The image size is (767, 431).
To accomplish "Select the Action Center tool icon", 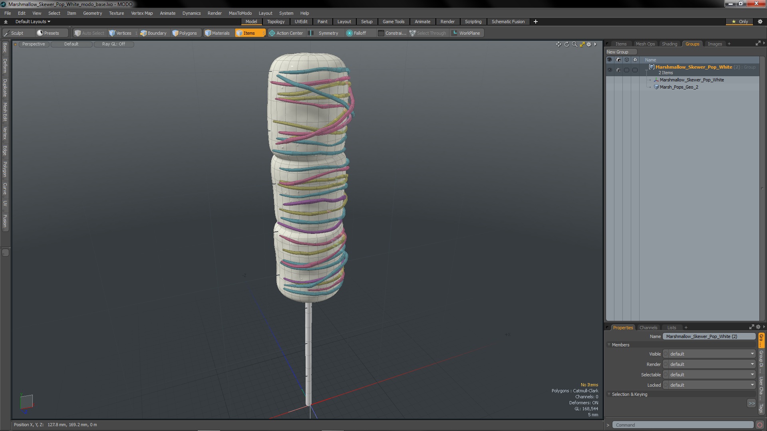I will point(272,33).
